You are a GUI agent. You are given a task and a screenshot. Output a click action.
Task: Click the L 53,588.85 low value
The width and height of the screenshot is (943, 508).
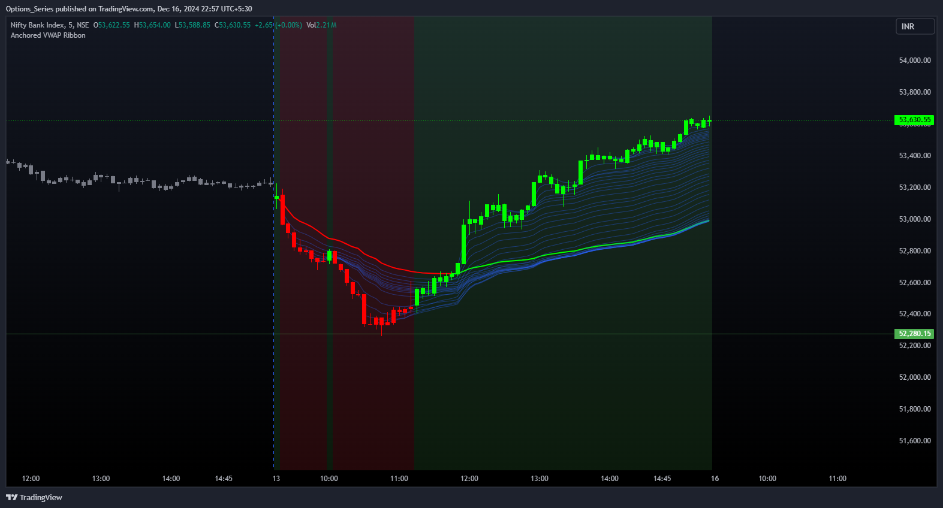192,25
